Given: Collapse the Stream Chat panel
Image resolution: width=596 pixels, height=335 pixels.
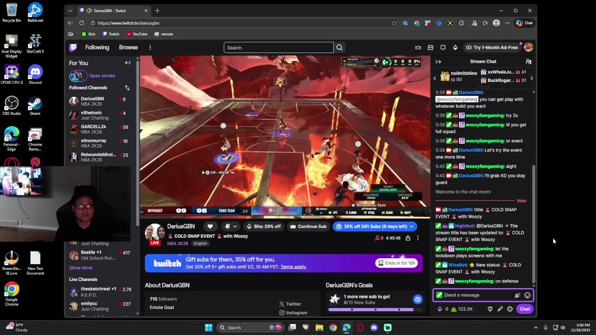Looking at the screenshot, I should pyautogui.click(x=438, y=61).
